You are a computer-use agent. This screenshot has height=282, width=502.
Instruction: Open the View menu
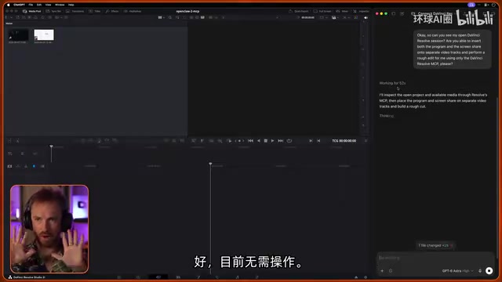coord(48,5)
